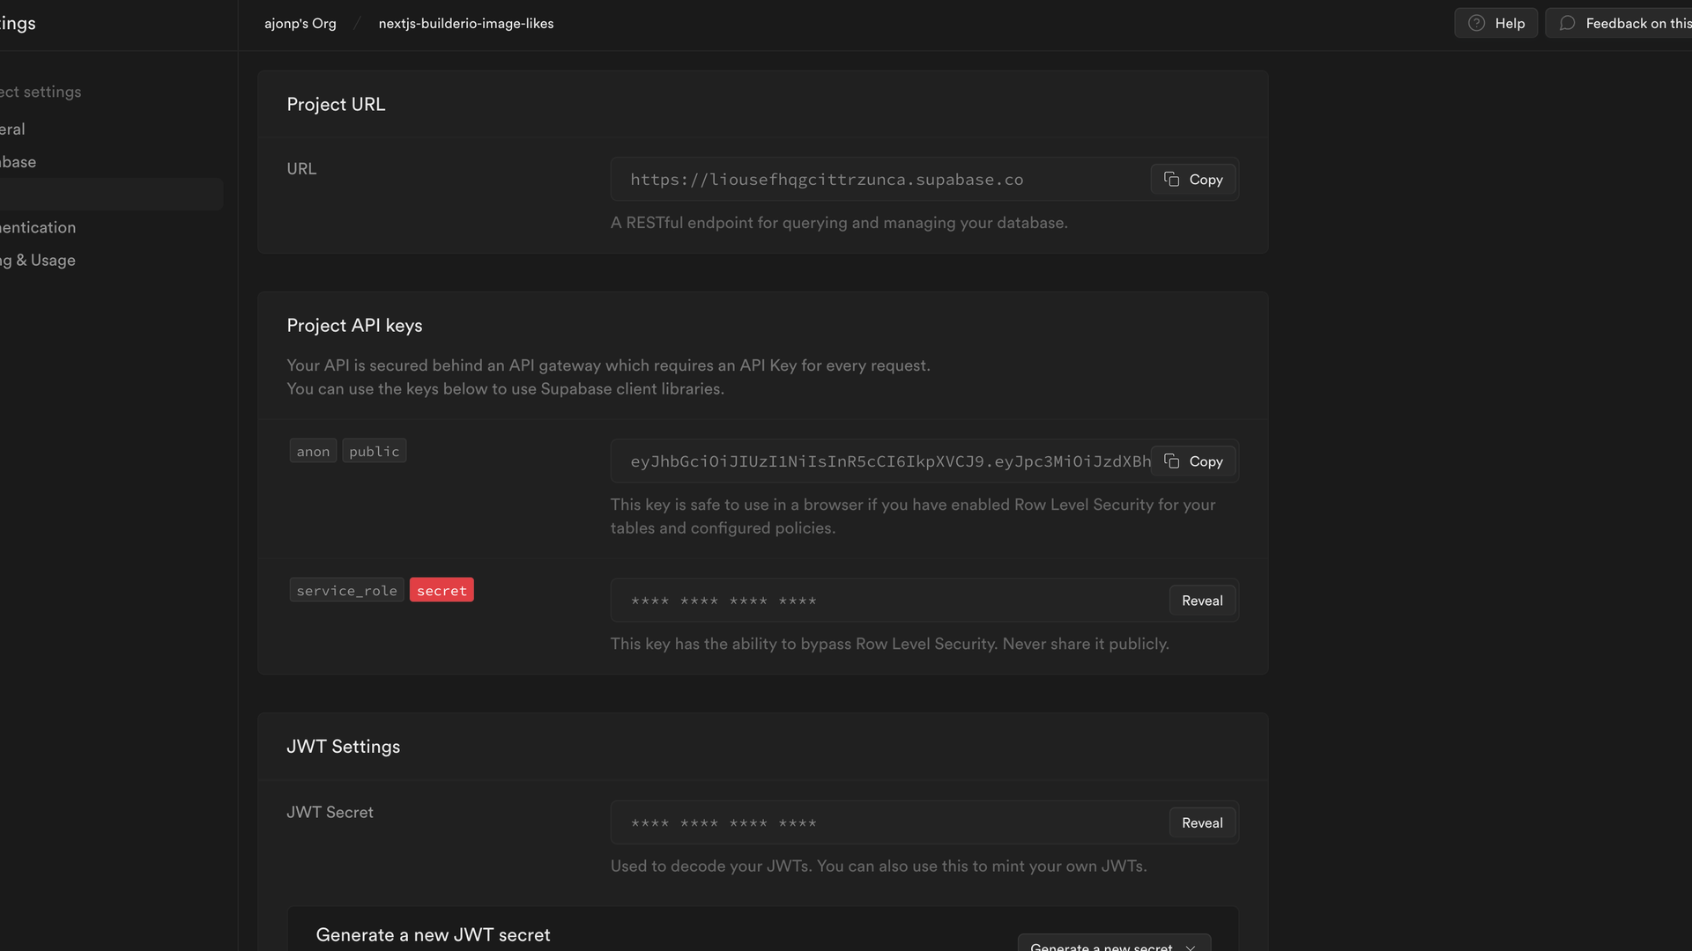Click the project URL text field
This screenshot has height=951, width=1692.
[x=881, y=180]
